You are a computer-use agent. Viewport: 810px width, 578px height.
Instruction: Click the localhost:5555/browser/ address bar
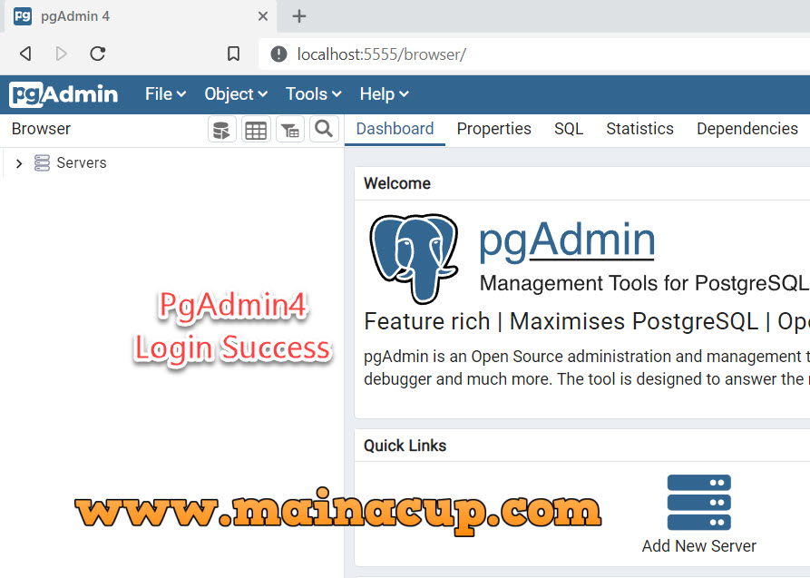click(x=533, y=54)
